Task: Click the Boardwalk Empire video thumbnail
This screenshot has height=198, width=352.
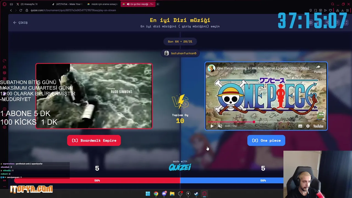Action: click(94, 96)
